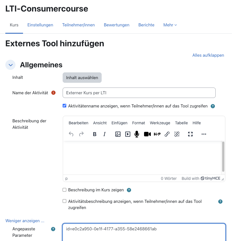Click the 'Inhalt auswählen' button
The height and width of the screenshot is (241, 237).
pos(82,78)
